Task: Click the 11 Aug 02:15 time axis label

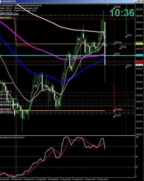Action: click(x=29, y=179)
